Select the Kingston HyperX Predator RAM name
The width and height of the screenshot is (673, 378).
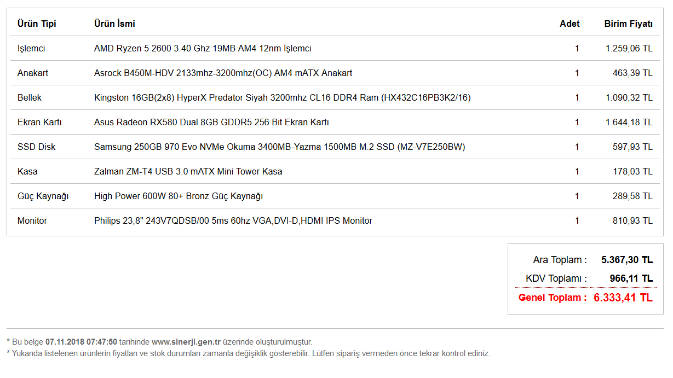pyautogui.click(x=283, y=97)
